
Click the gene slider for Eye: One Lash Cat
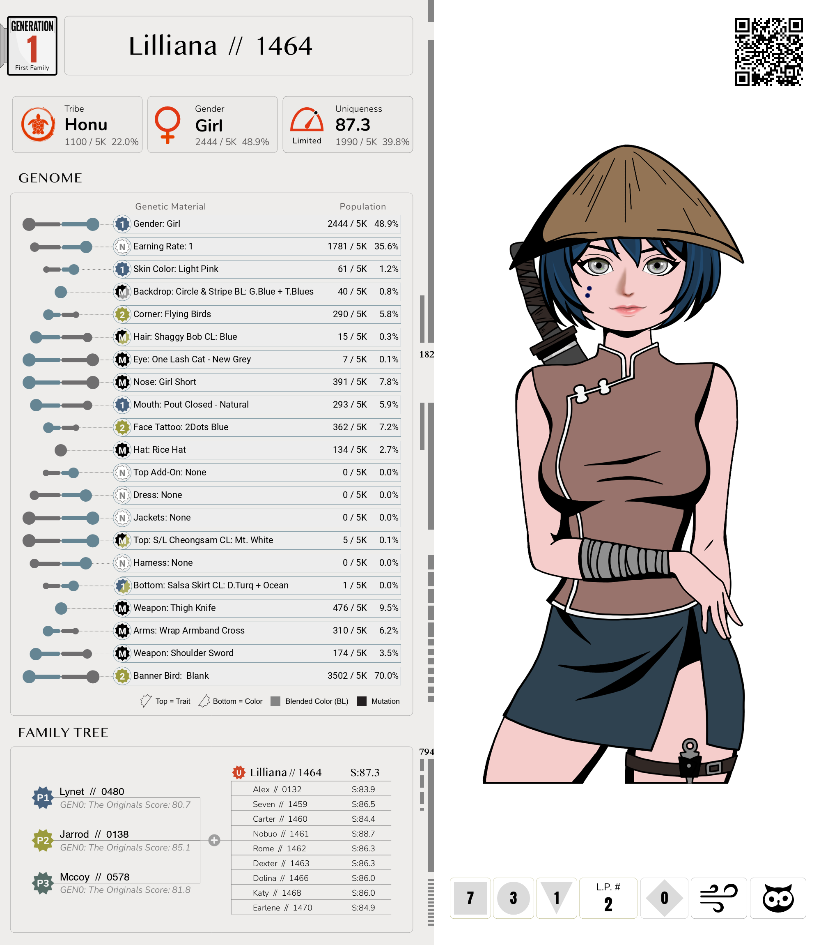pyautogui.click(x=60, y=360)
